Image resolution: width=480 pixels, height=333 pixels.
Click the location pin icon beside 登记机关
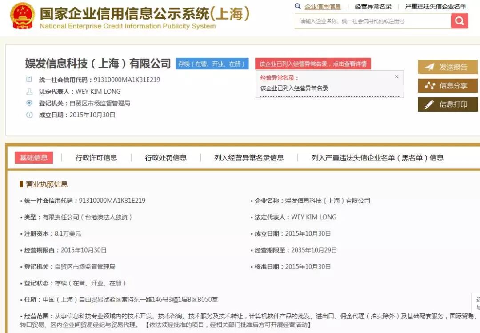click(29, 103)
